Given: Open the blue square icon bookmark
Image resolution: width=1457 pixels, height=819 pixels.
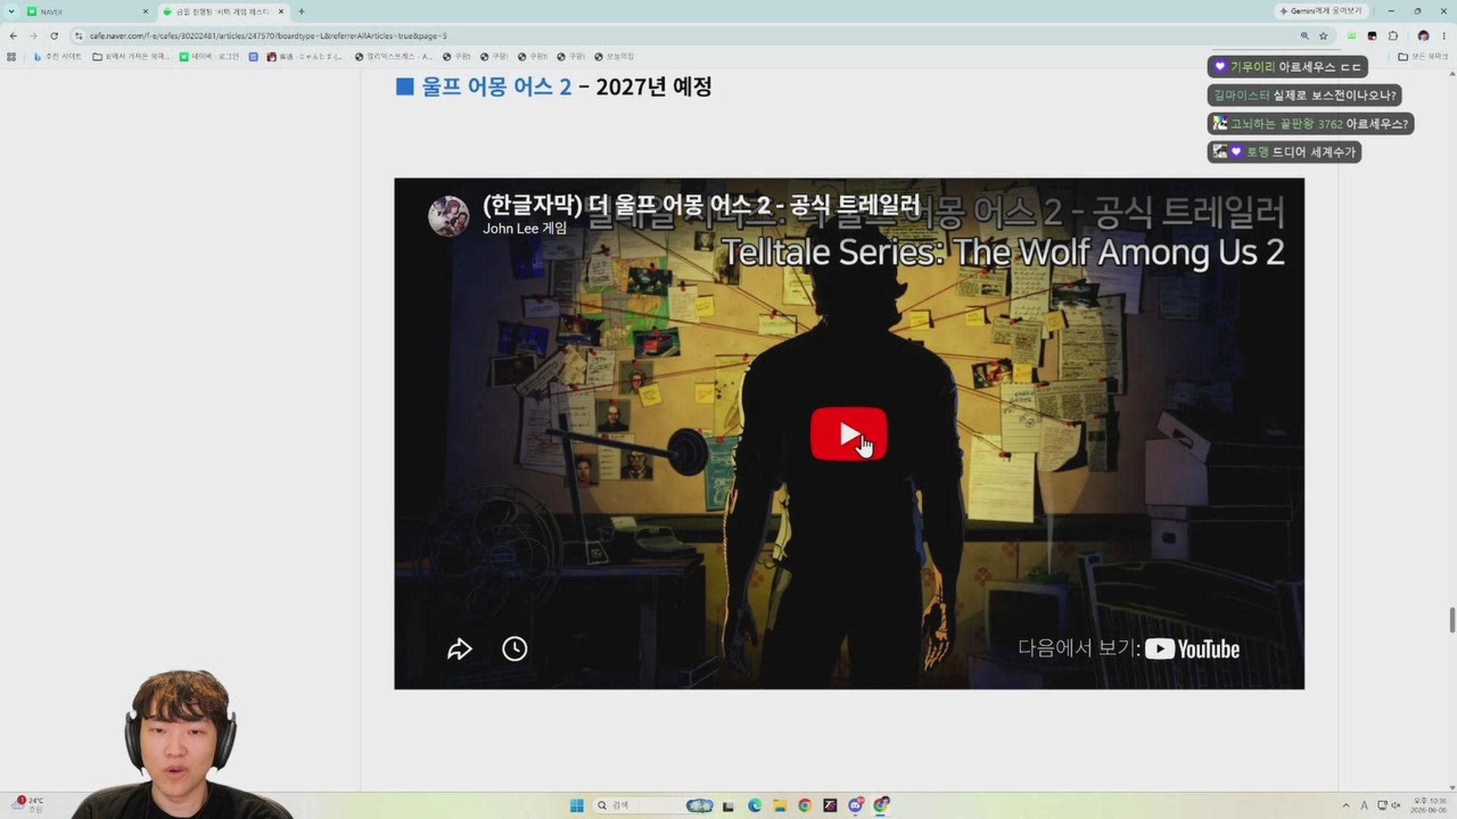Looking at the screenshot, I should pos(253,57).
